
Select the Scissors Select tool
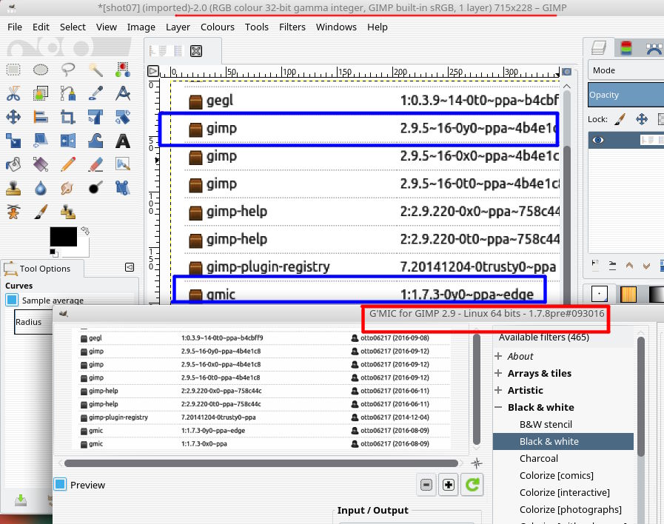tap(13, 93)
